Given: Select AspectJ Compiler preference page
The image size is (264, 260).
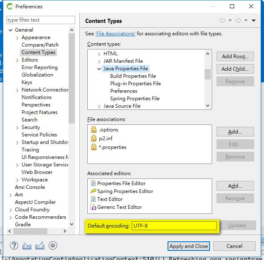Looking at the screenshot, I should [35, 202].
